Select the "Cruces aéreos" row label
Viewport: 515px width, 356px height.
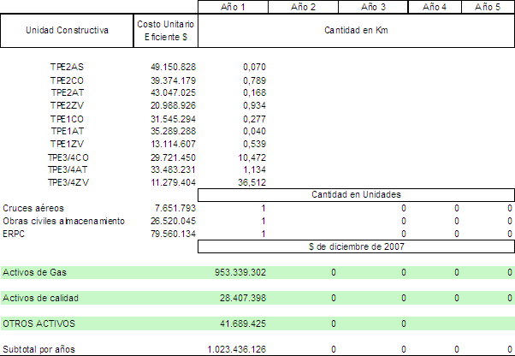pyautogui.click(x=33, y=208)
